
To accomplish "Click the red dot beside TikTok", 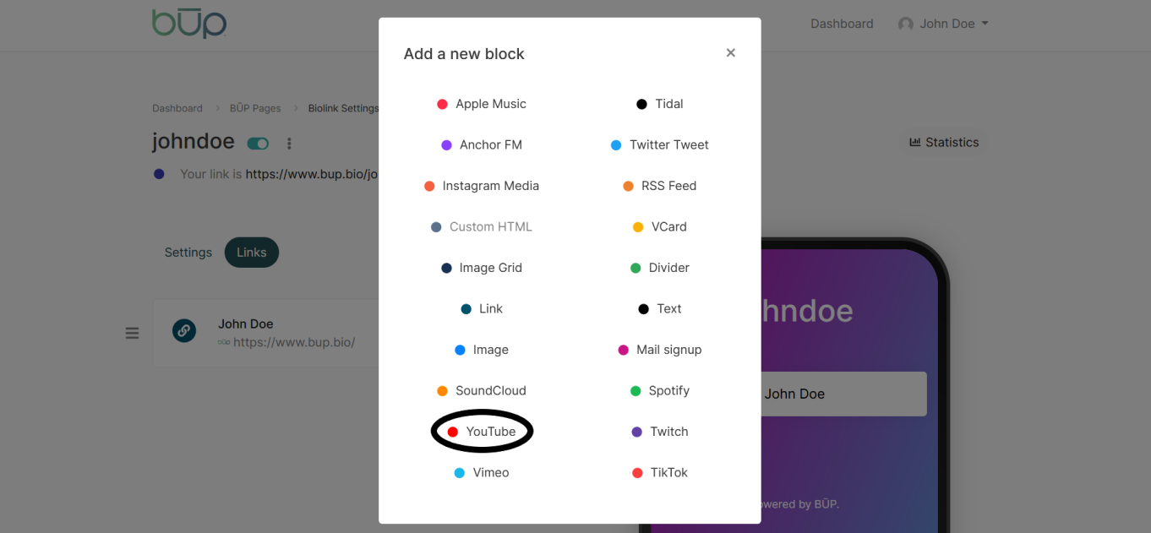I will pos(637,472).
